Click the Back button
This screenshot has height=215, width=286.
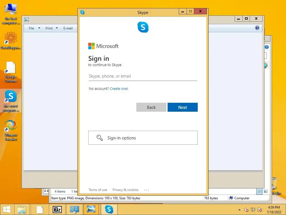coord(151,107)
